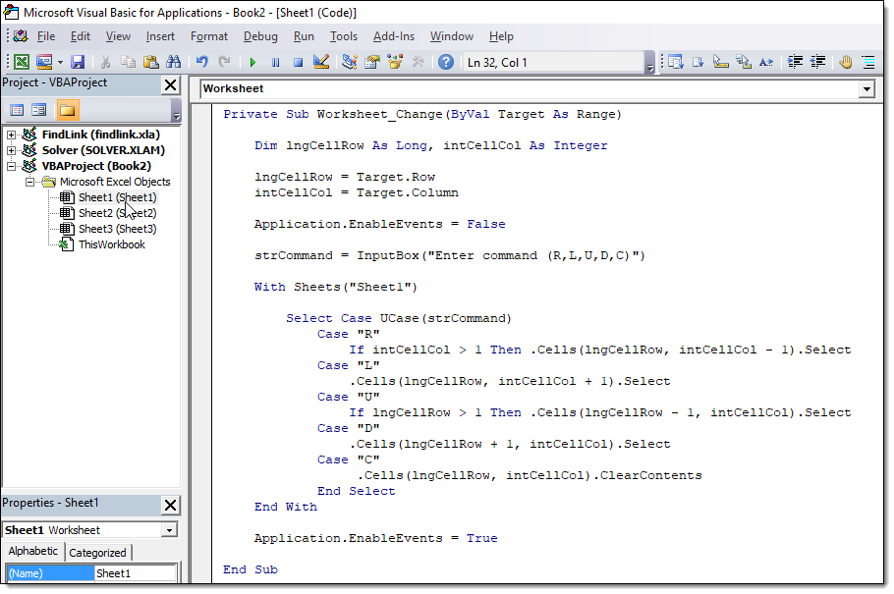Toggle Folders view in Project pane
Image resolution: width=894 pixels, height=594 pixels.
pyautogui.click(x=67, y=110)
